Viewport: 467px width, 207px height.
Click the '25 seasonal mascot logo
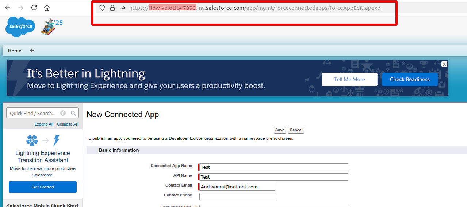51,27
